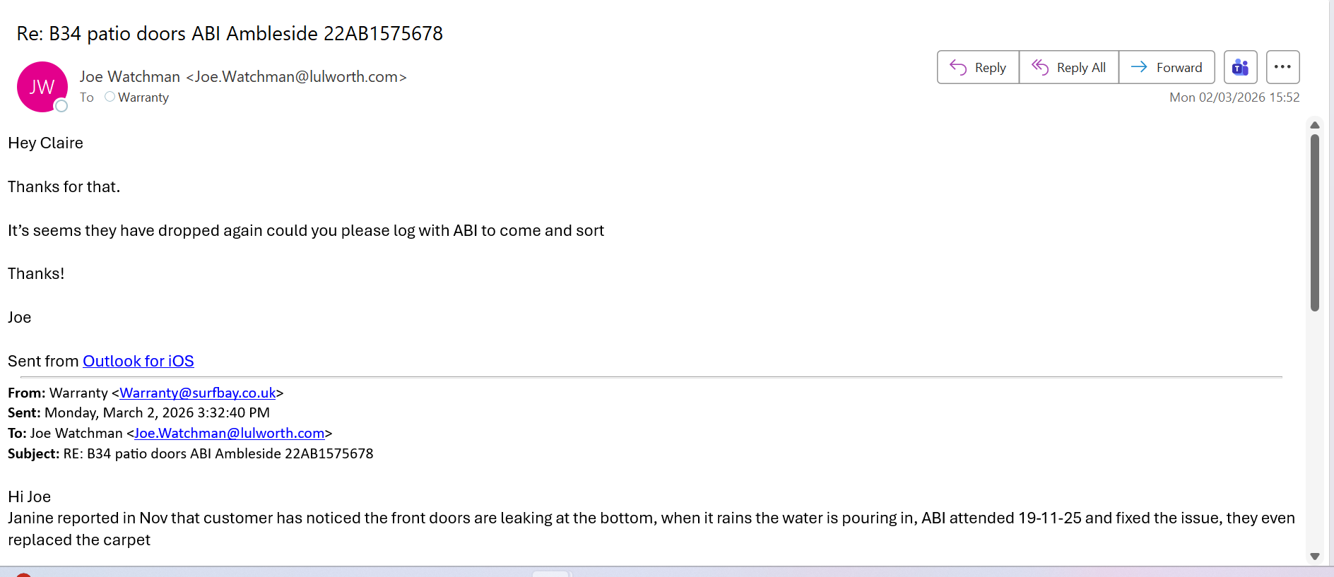
Task: Open the Warranty@surfbay.co.uk email link
Action: click(197, 393)
